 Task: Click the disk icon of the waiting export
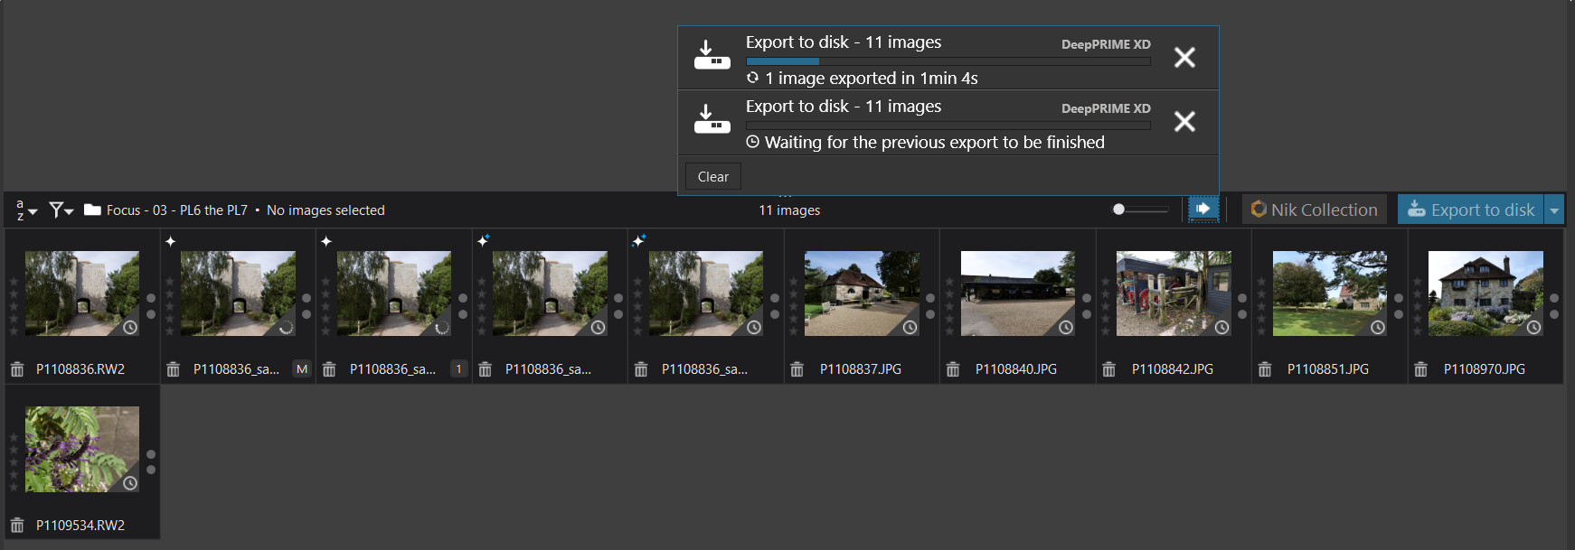click(712, 119)
